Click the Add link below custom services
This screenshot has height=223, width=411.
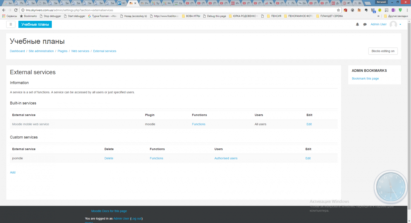pos(13,173)
